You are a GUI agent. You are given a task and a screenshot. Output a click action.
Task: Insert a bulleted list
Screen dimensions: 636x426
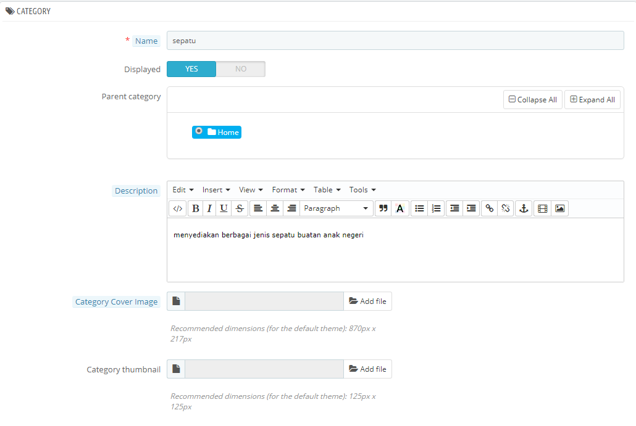point(419,208)
